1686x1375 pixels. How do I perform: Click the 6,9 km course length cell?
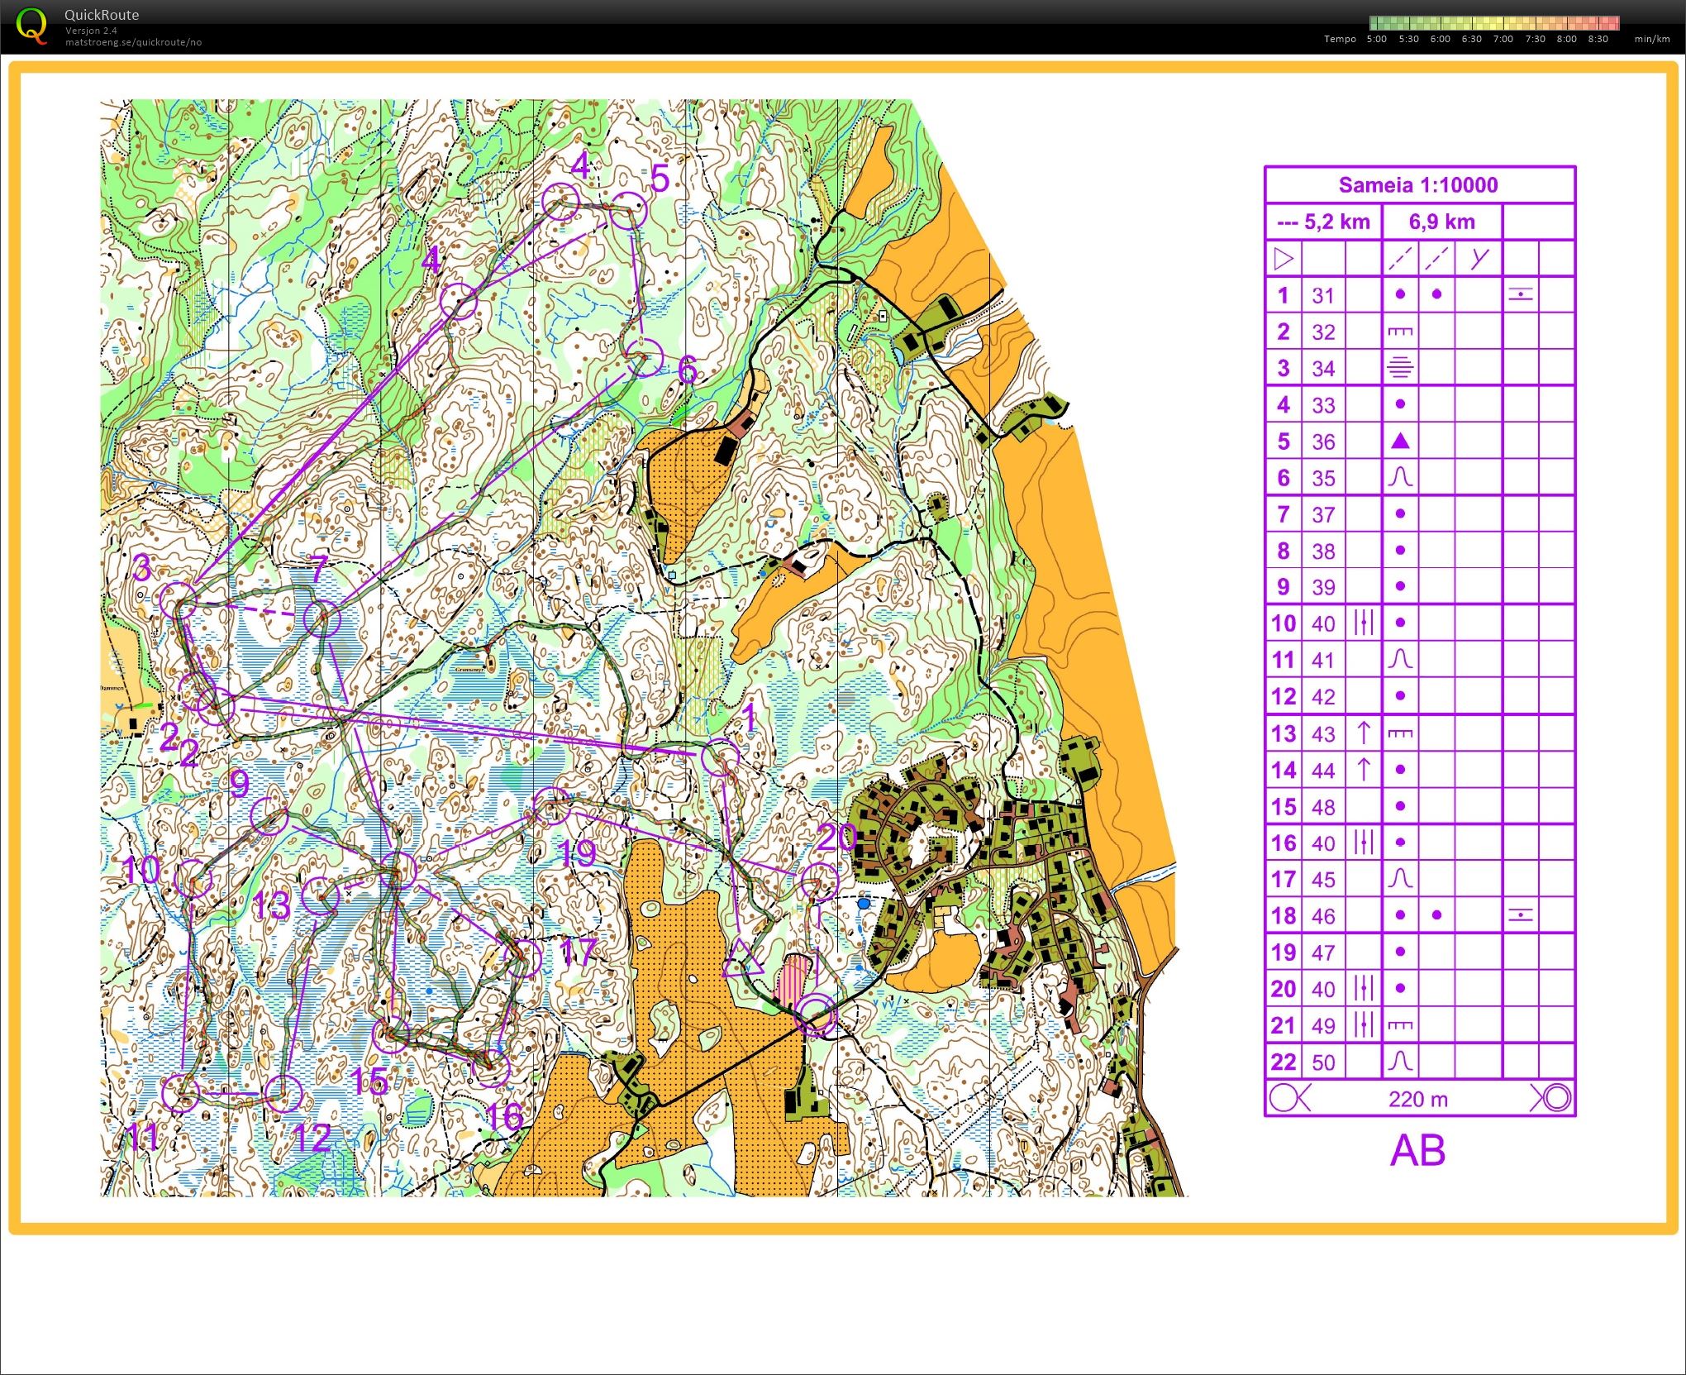point(1441,222)
